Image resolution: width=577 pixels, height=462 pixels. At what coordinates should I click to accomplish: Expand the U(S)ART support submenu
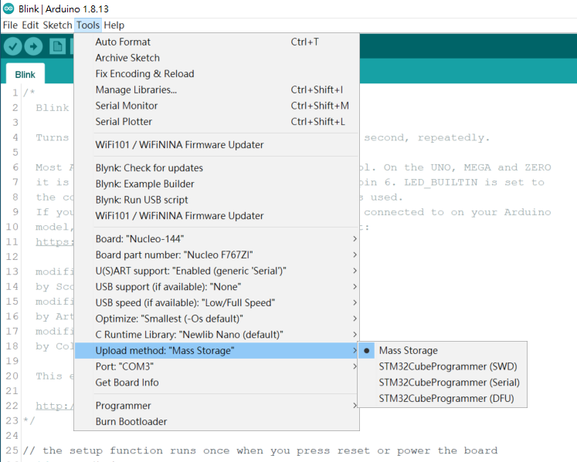click(216, 271)
